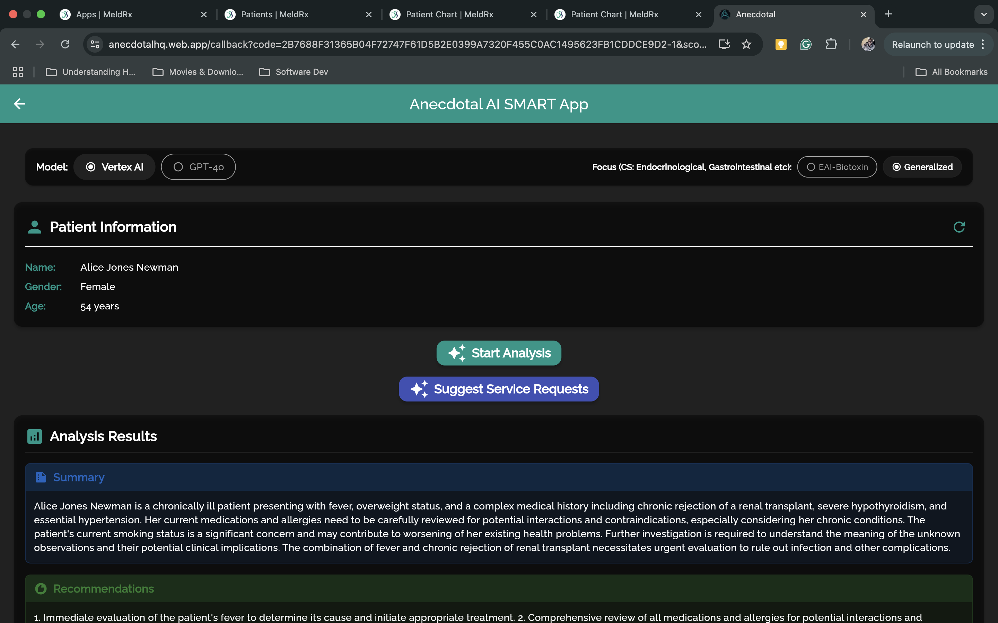Switch to the Apps | MeldRx tab
The height and width of the screenshot is (623, 998).
click(x=104, y=15)
